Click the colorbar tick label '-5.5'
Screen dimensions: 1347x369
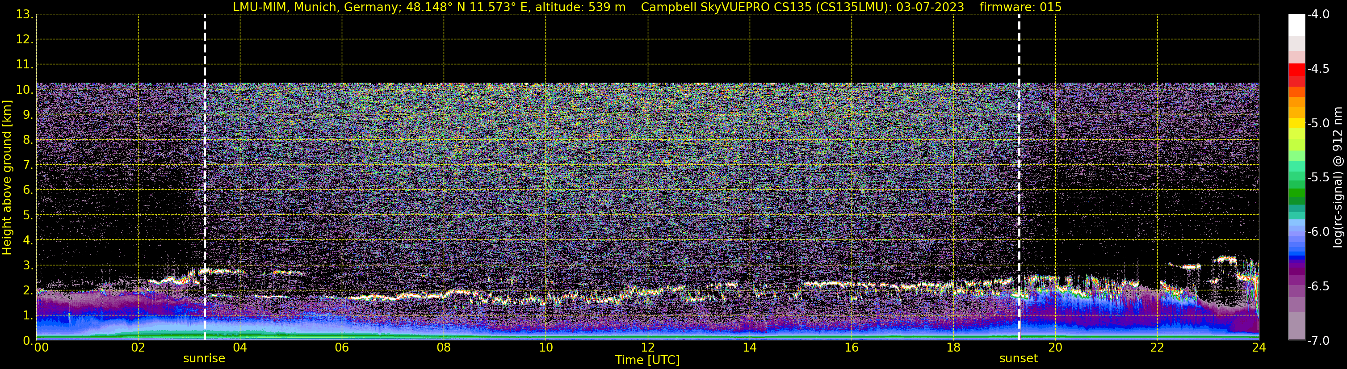pos(1318,178)
